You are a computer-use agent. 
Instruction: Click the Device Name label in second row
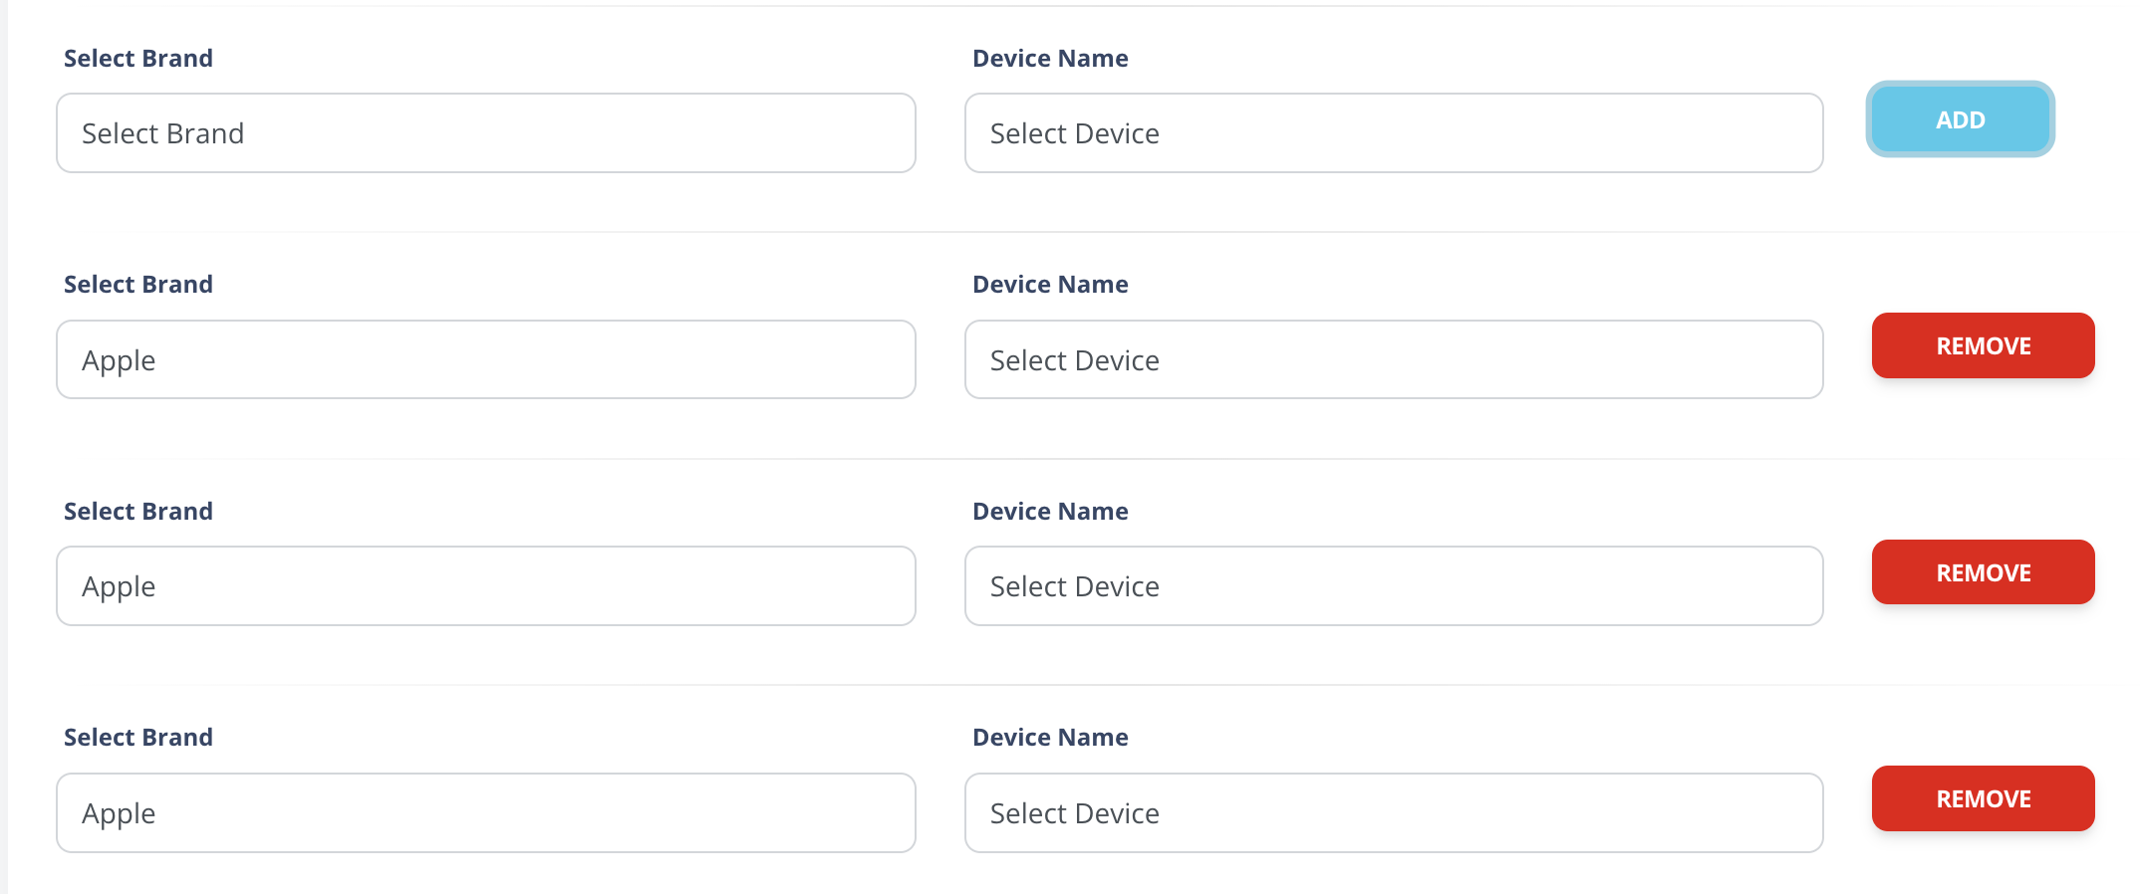coord(1050,285)
